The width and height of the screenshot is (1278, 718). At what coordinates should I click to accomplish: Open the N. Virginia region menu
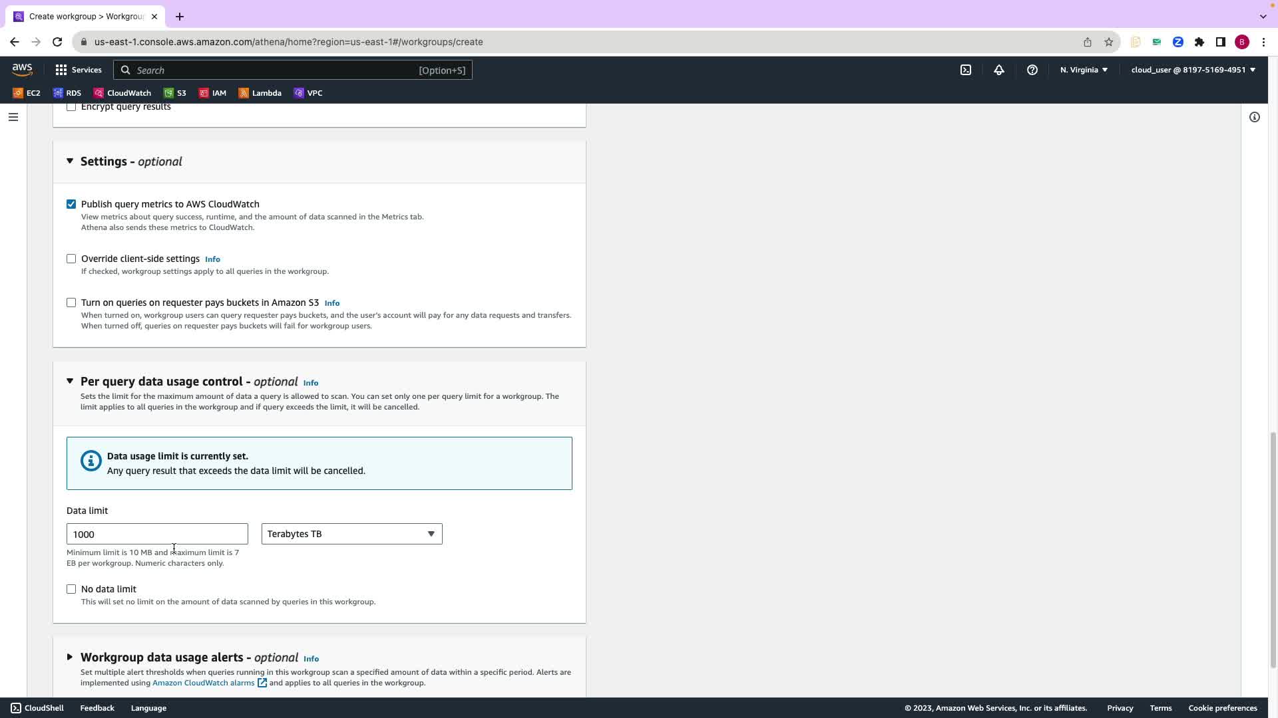(x=1084, y=70)
